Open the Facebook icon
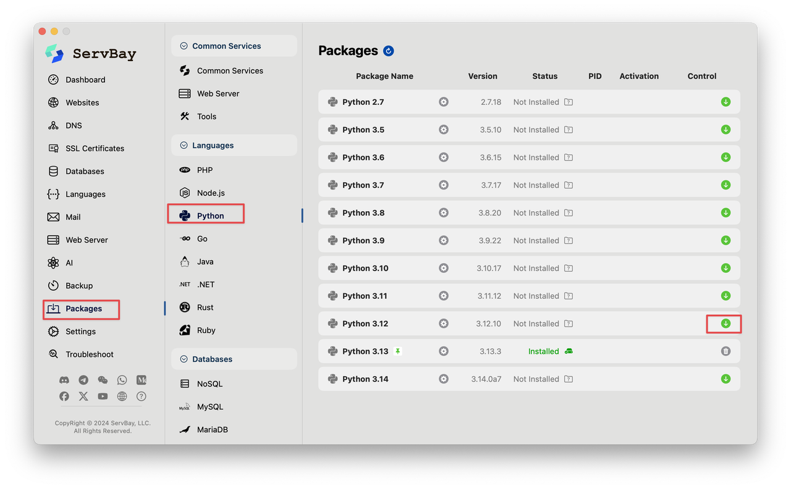 pos(64,396)
